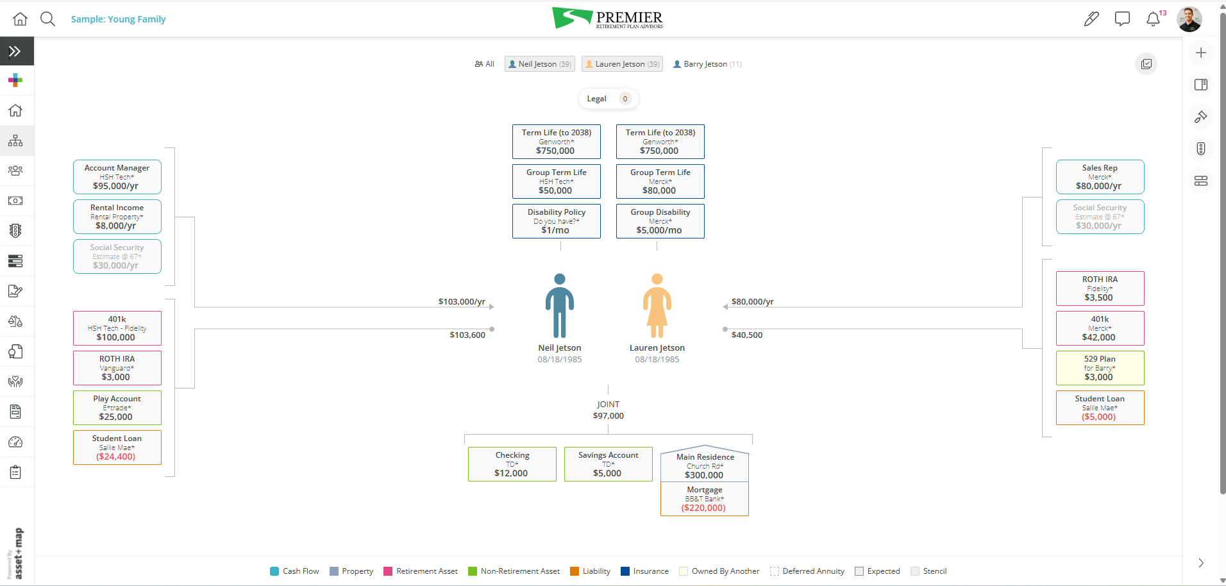
Task: Open the chat messages icon
Action: (x=1122, y=19)
